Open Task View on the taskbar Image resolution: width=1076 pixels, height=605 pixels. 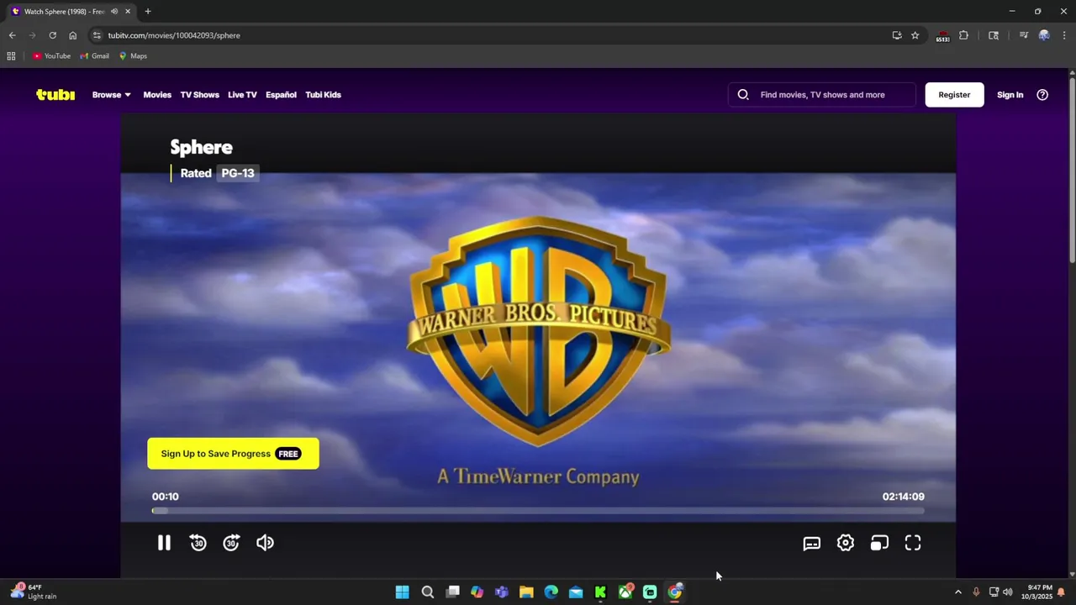tap(452, 592)
